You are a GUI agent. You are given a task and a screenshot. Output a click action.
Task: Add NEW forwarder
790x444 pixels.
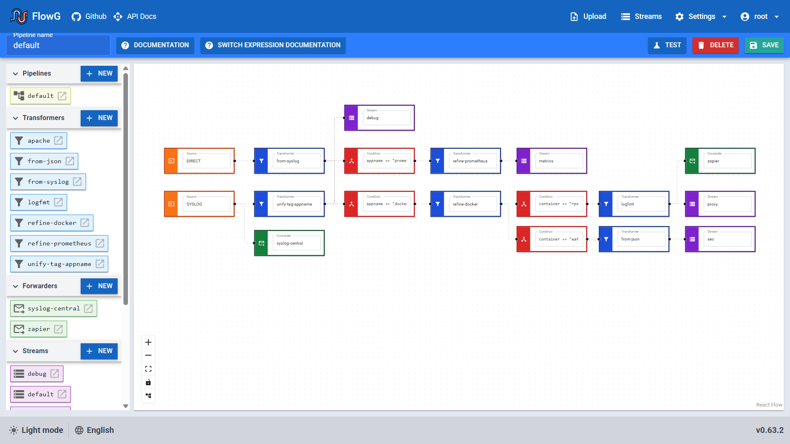tap(99, 286)
